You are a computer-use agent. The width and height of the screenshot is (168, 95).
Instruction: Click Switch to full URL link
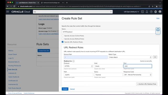(146, 61)
